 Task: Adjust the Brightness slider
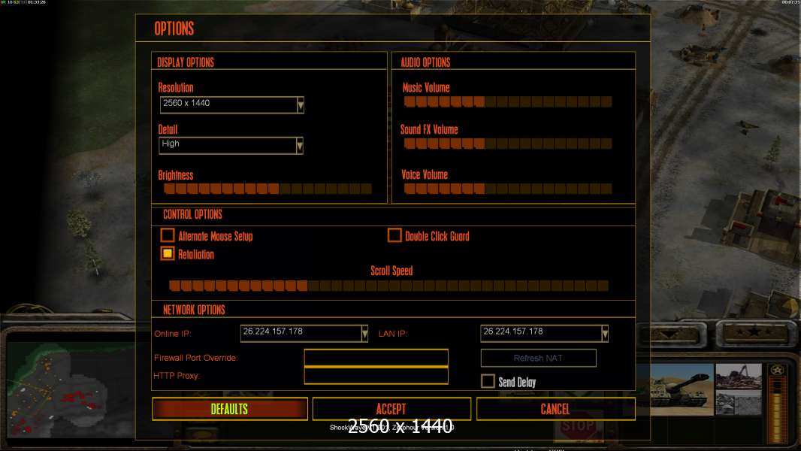(268, 189)
